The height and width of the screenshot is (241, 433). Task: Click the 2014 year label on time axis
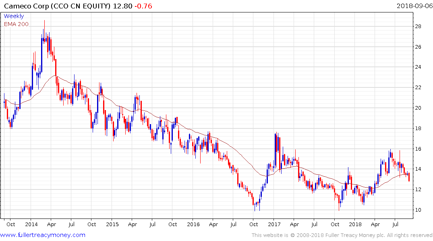pyautogui.click(x=31, y=224)
